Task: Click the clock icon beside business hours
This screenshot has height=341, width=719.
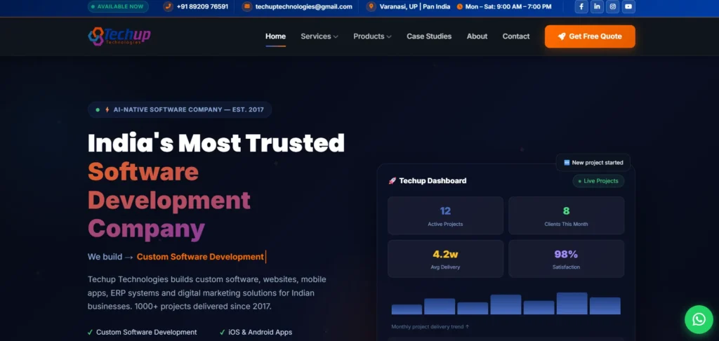Action: coord(459,6)
